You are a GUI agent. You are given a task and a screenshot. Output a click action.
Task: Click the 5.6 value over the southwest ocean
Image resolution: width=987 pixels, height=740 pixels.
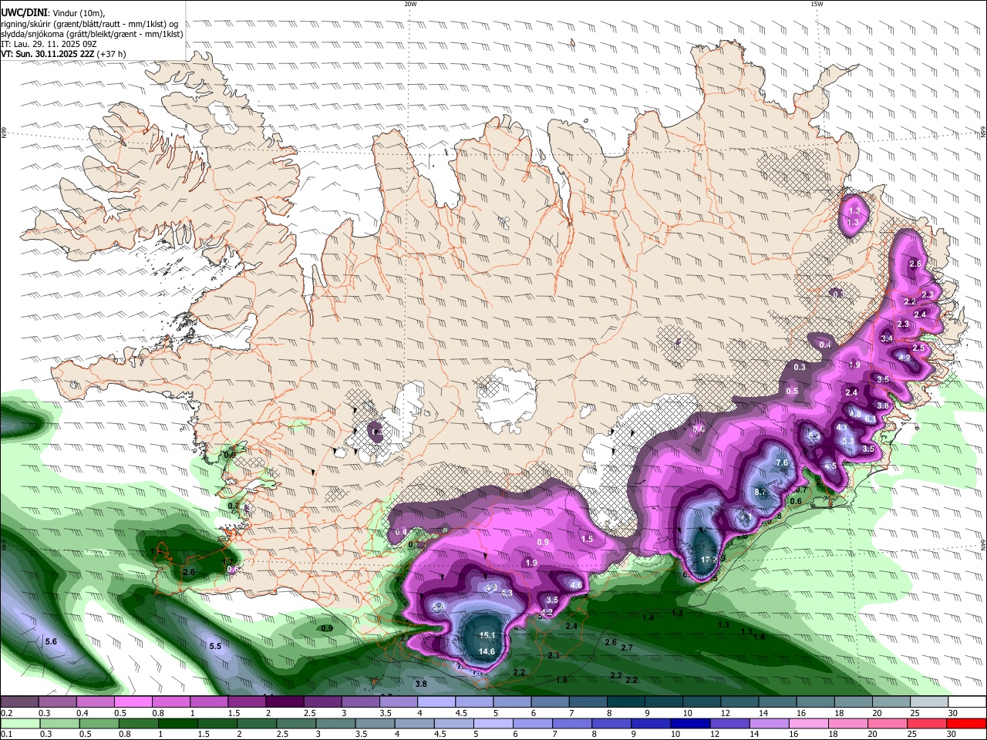tap(51, 641)
